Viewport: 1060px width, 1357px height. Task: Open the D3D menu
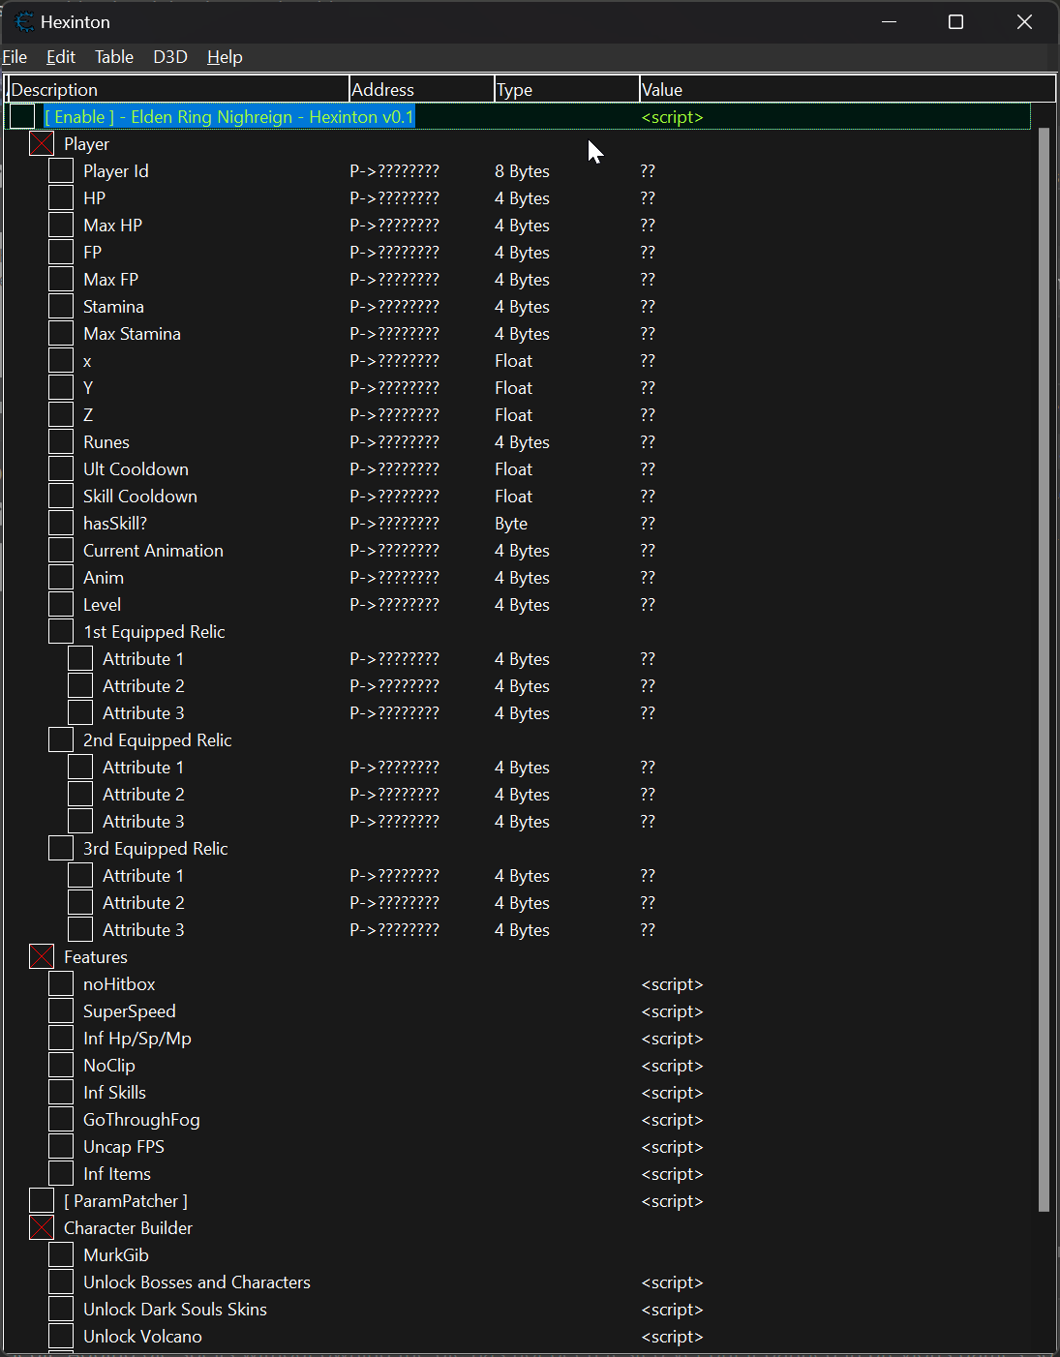tap(169, 57)
